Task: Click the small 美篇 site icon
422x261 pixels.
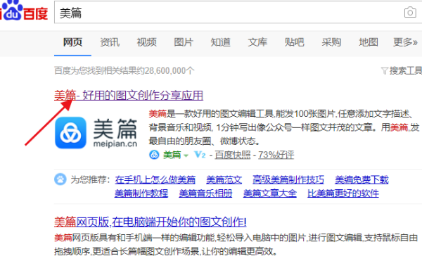Action: [x=154, y=155]
